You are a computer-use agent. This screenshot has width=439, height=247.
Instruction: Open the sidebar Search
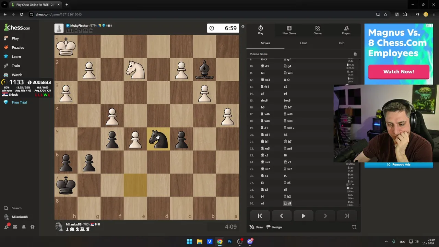coord(13,208)
